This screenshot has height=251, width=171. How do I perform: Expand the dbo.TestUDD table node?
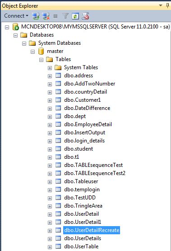[50, 198]
